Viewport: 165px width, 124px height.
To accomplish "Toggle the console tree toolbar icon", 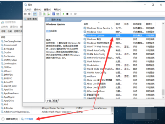I will pos(35,14).
